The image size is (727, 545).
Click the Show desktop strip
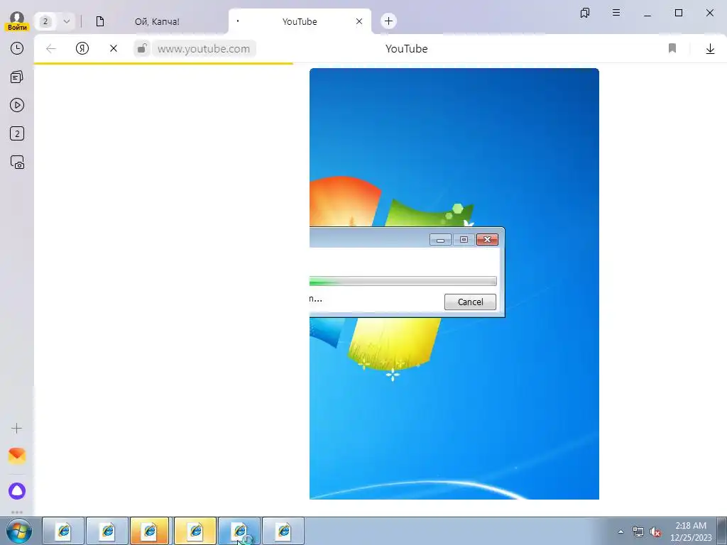(722, 532)
